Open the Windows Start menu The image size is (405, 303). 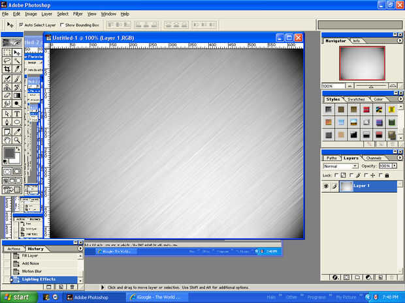click(18, 297)
